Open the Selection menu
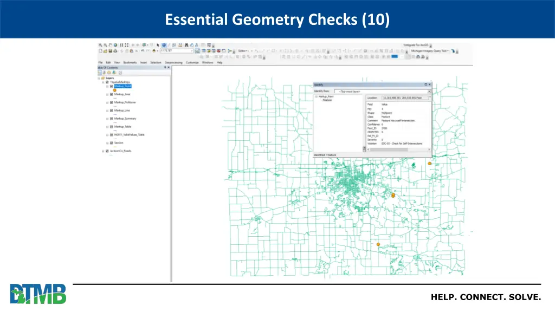The image size is (555, 312). (156, 63)
